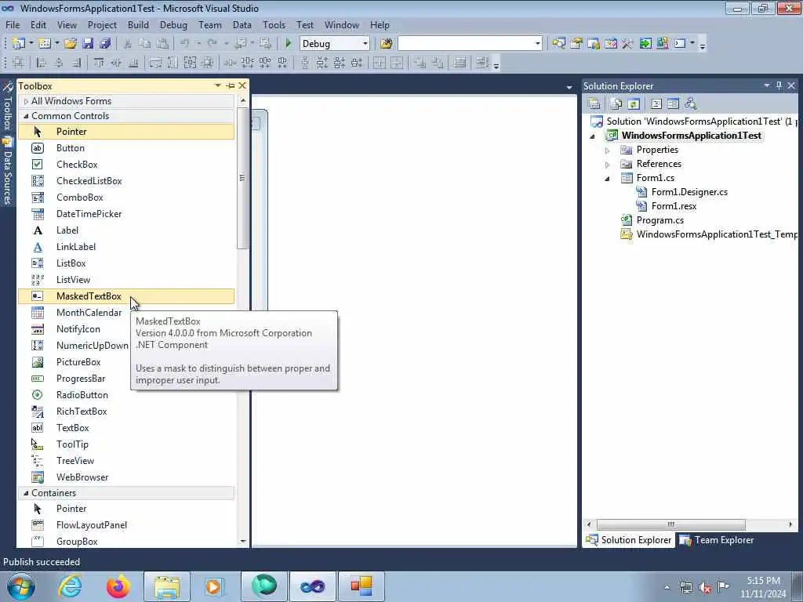
Task: Select the Button control in Toolbox
Action: (126, 148)
